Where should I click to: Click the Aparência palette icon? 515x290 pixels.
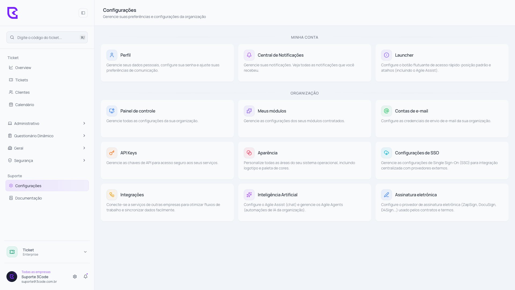click(249, 153)
